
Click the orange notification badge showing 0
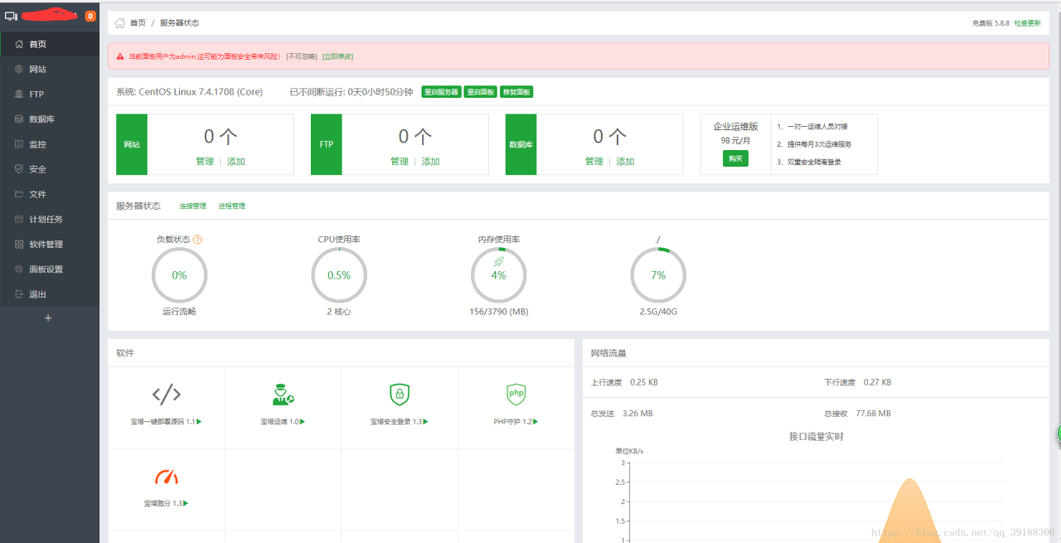click(90, 16)
